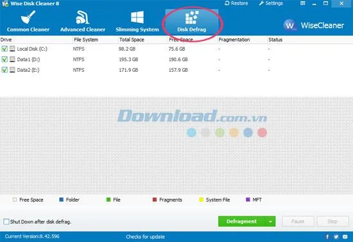
Task: Click the 75.6 GB free space value
Action: pos(177,49)
